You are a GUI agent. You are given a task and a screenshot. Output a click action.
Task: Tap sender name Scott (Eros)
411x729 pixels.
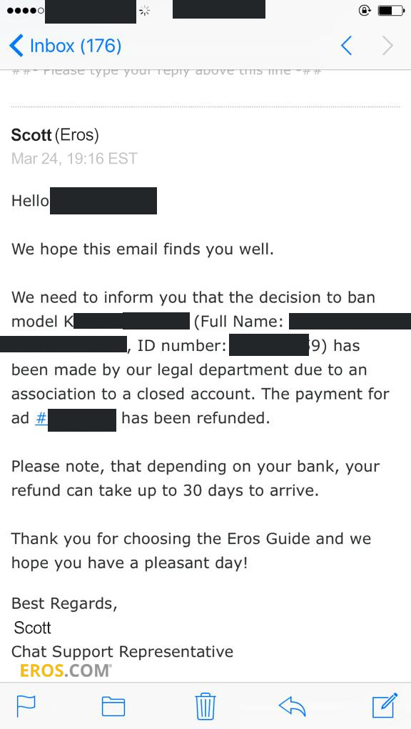pyautogui.click(x=55, y=135)
